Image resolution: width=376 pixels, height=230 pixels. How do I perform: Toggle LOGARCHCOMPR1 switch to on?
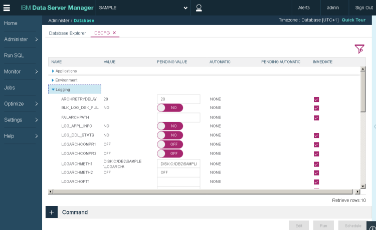point(170,144)
